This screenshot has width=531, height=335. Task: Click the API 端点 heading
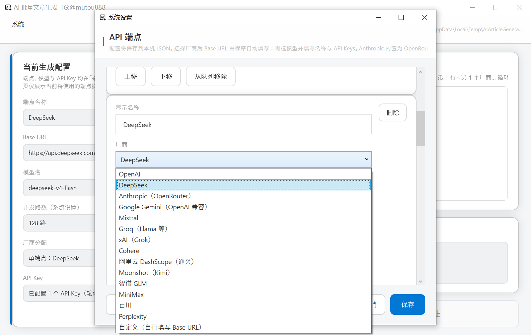[125, 37]
